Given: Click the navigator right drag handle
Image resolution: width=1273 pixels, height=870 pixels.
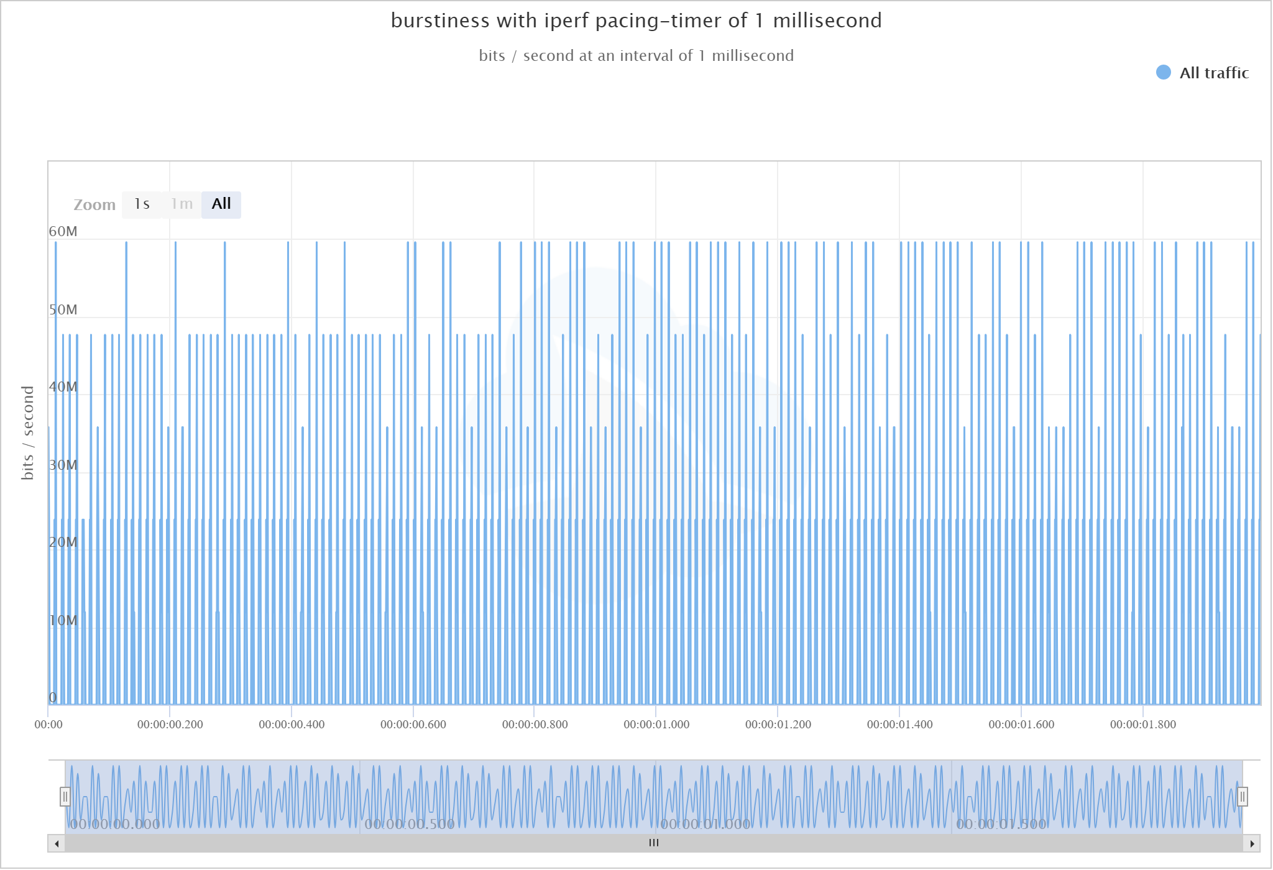Looking at the screenshot, I should point(1242,796).
